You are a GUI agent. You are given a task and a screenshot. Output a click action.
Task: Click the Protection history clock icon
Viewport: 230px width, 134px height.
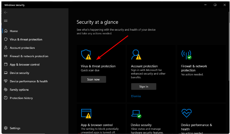point(6,98)
